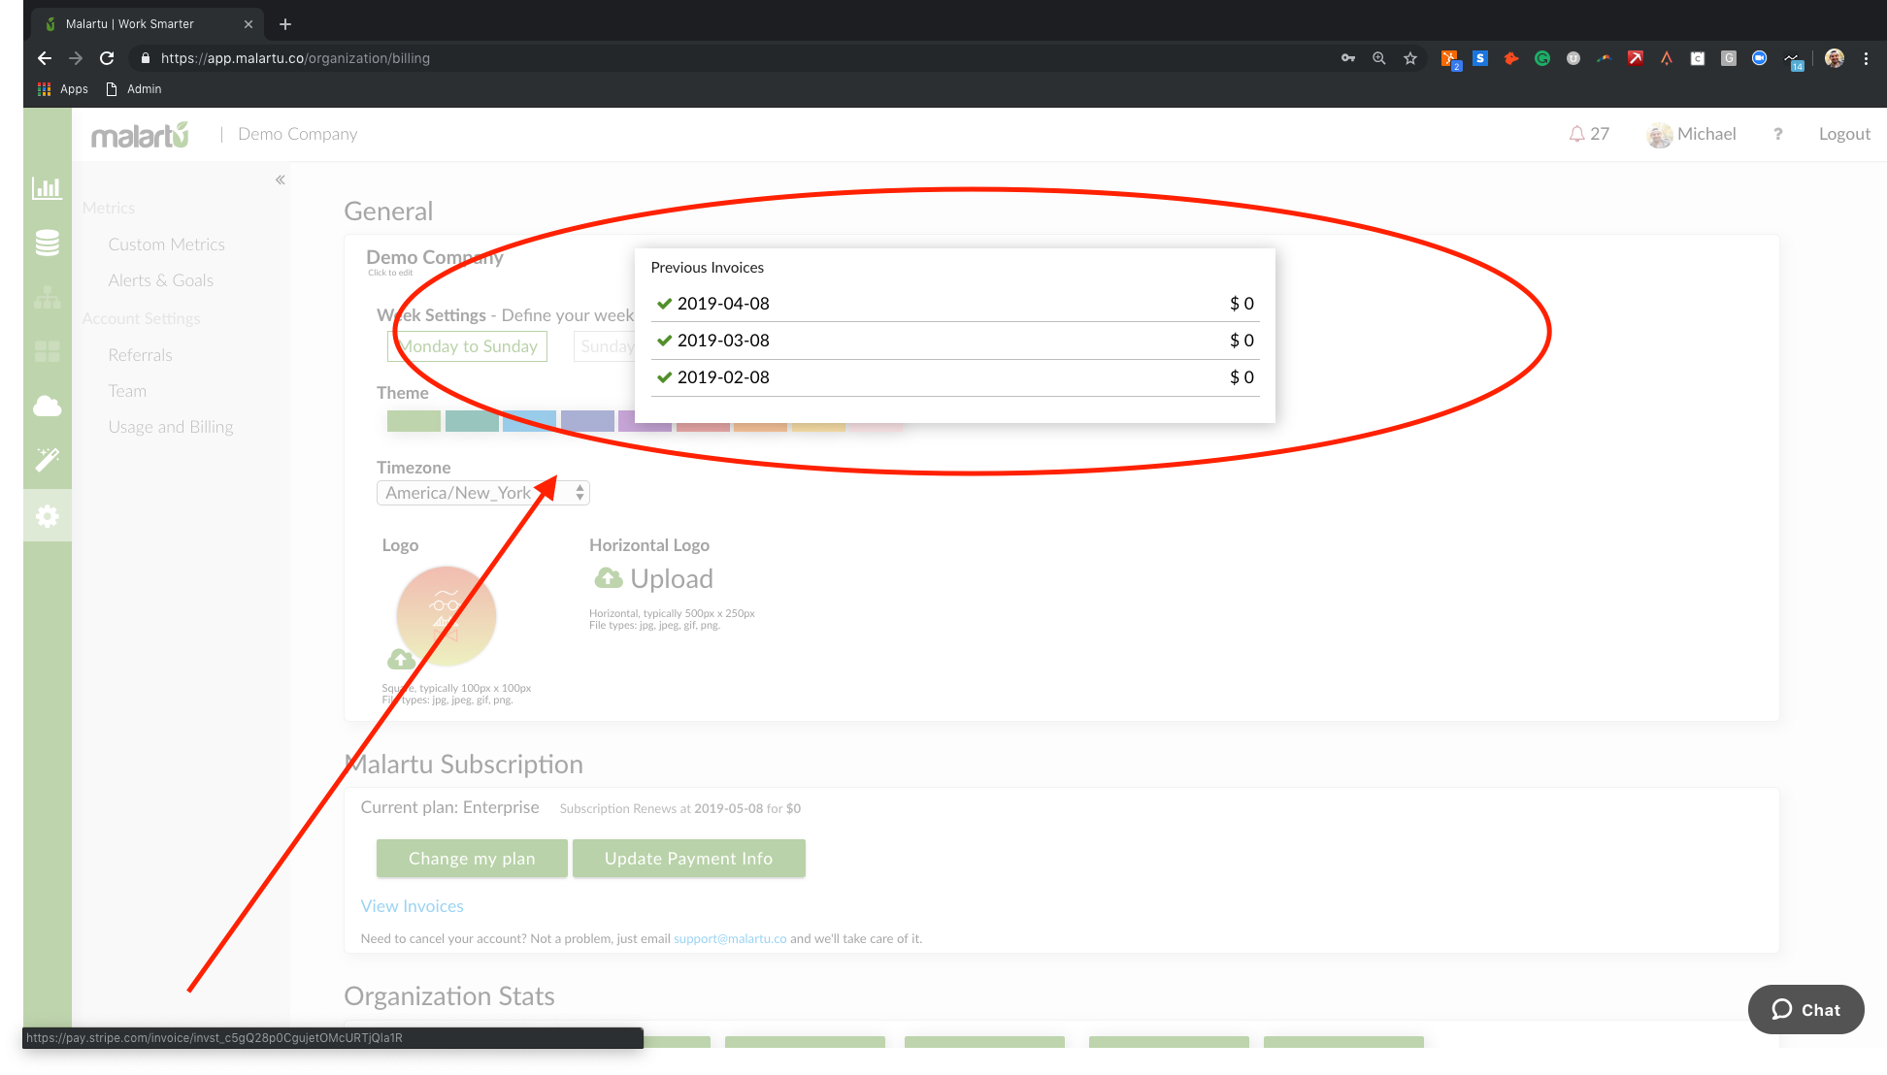The image size is (1887, 1075).
Task: Select Monday to Sunday week setting
Action: click(x=467, y=346)
